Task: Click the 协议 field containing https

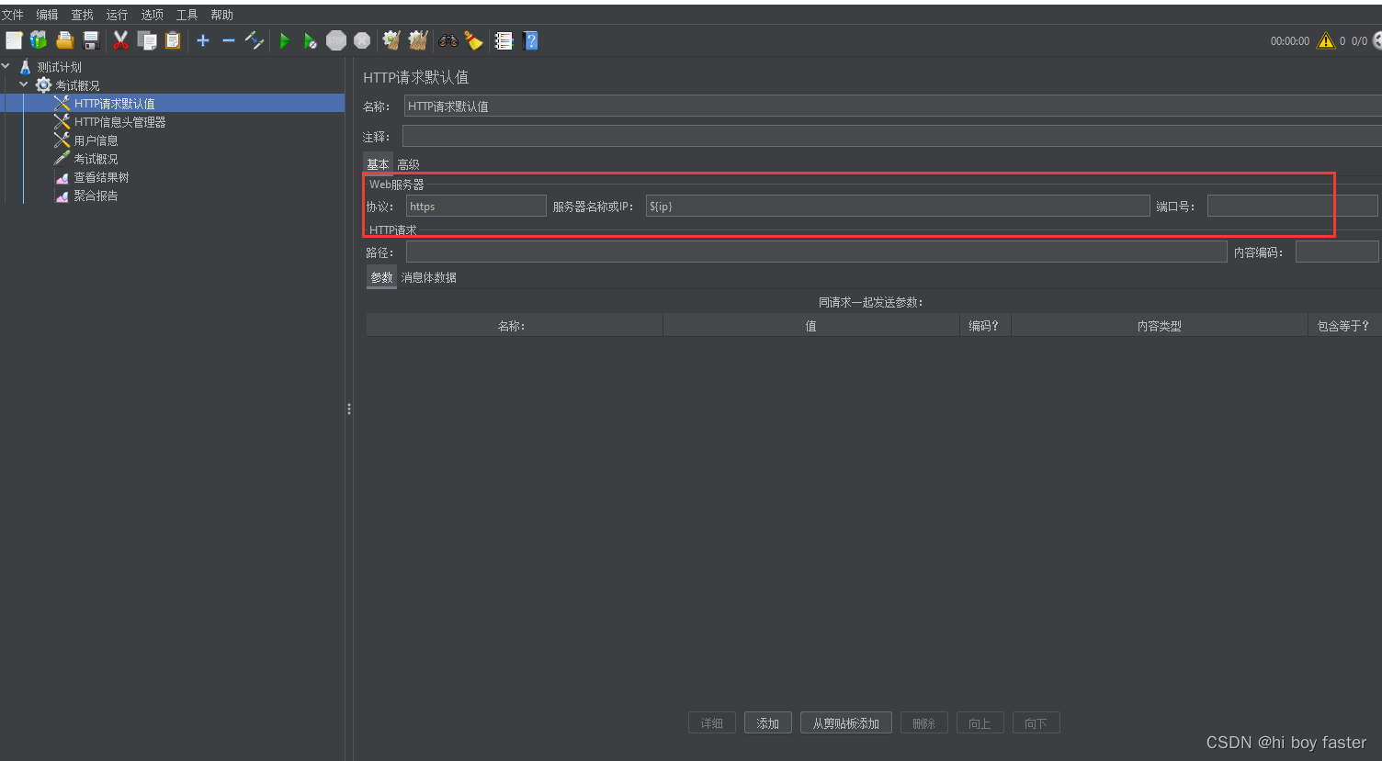Action: tap(476, 206)
